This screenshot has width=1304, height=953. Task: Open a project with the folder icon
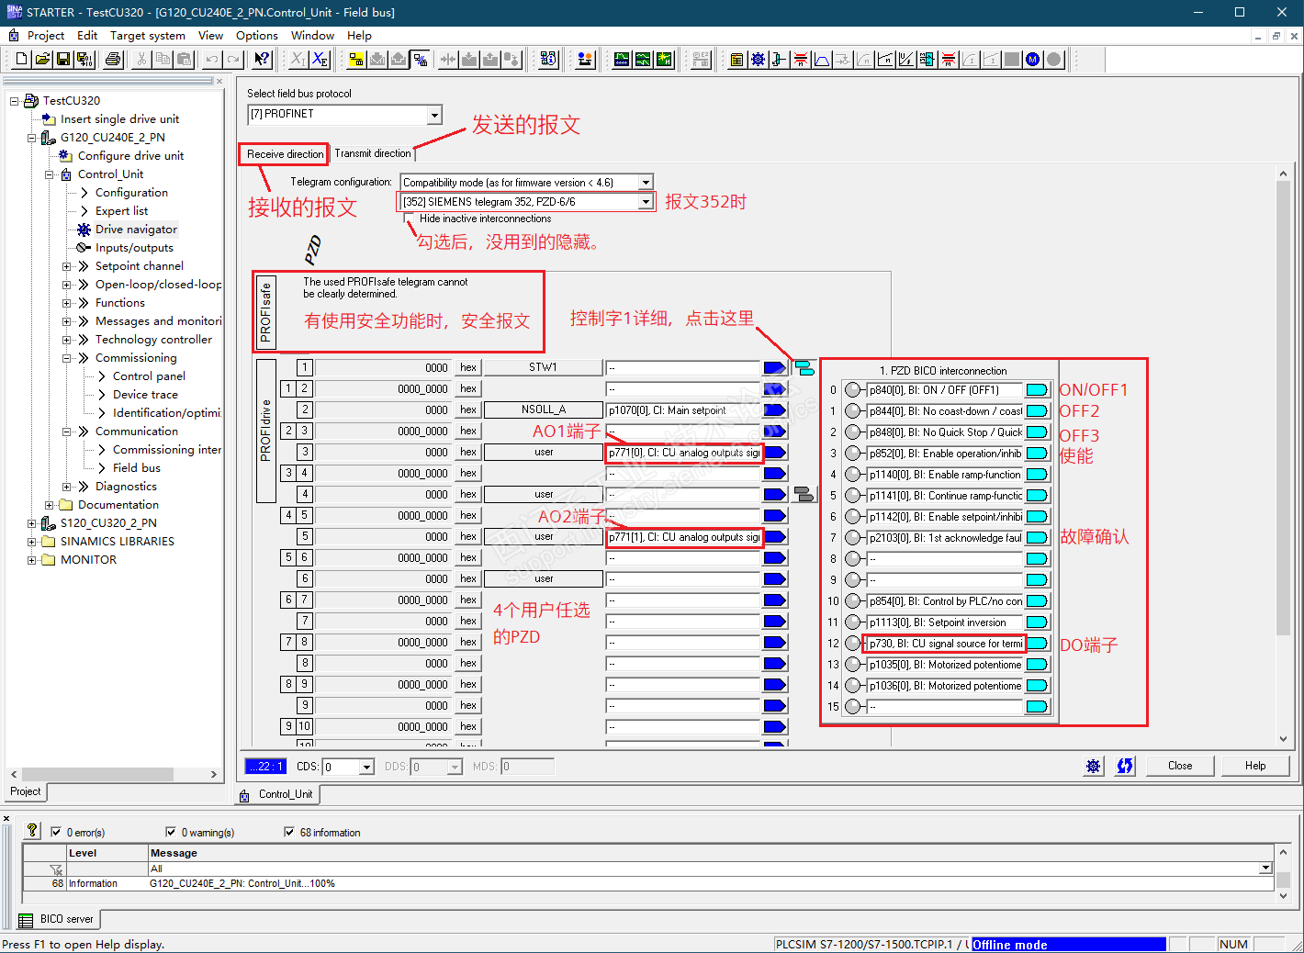(x=42, y=60)
